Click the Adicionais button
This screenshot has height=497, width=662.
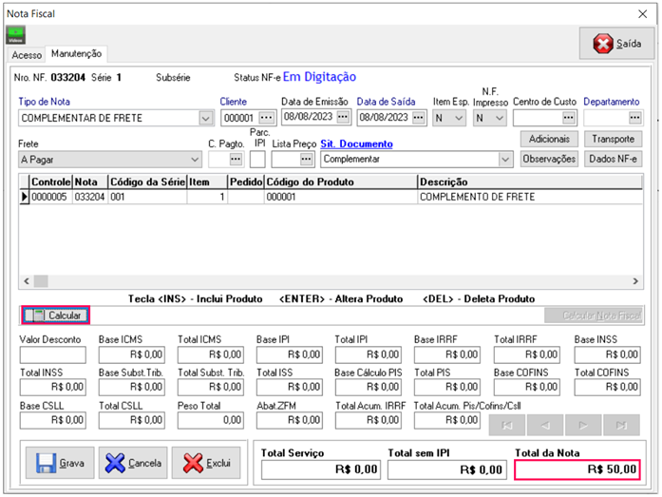[549, 139]
